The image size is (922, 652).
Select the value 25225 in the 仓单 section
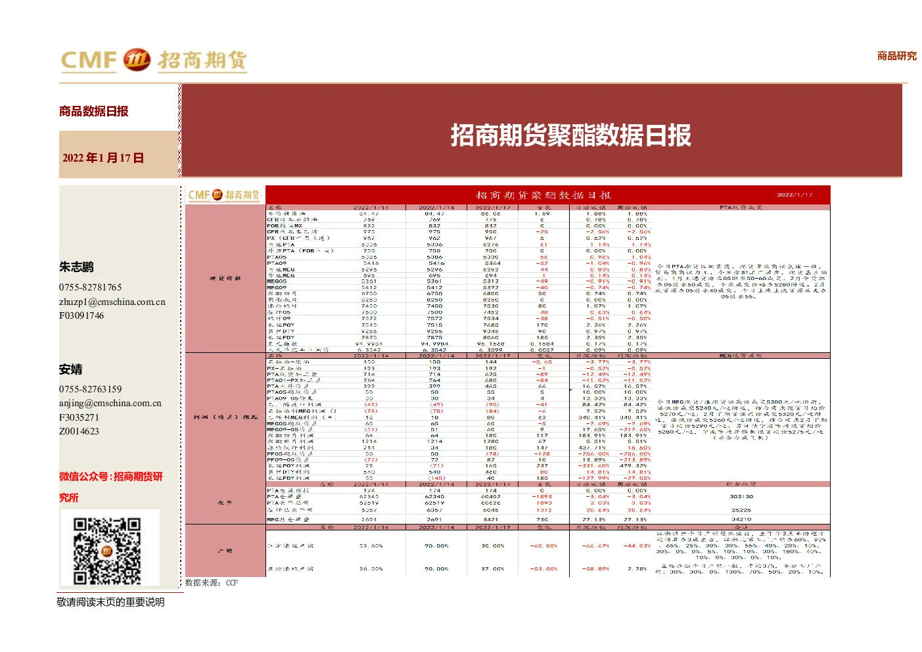point(741,510)
